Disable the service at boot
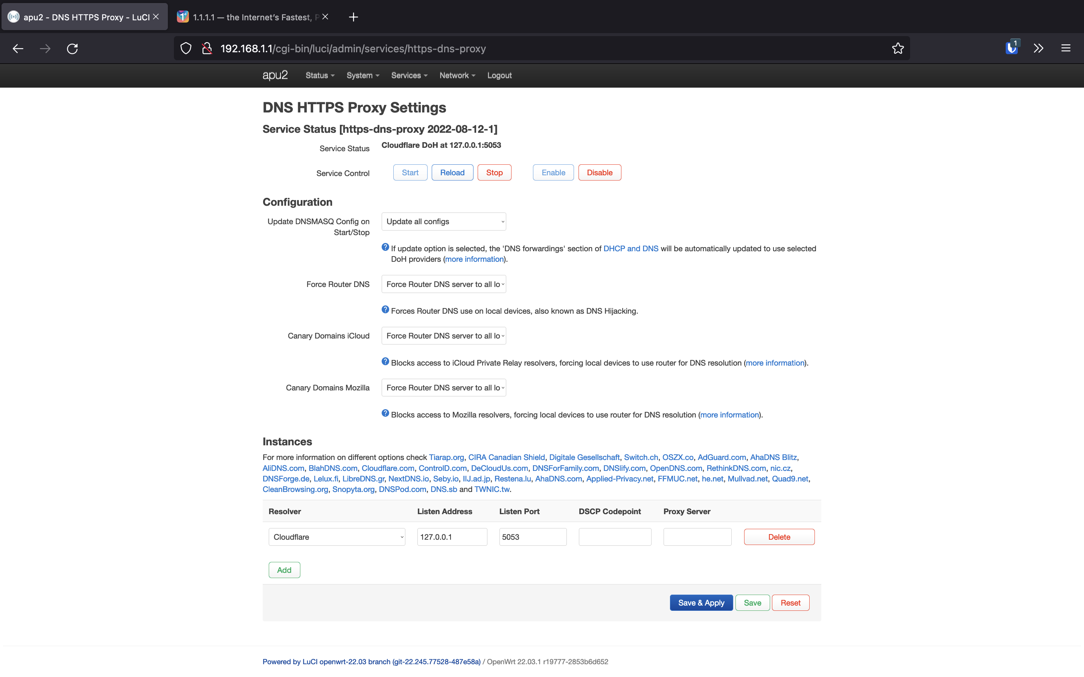 (600, 172)
